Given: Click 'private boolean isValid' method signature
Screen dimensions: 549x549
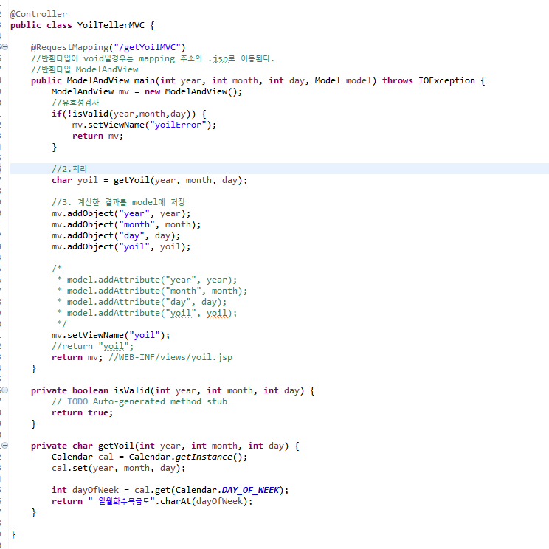Looking at the screenshot, I should click(173, 390).
